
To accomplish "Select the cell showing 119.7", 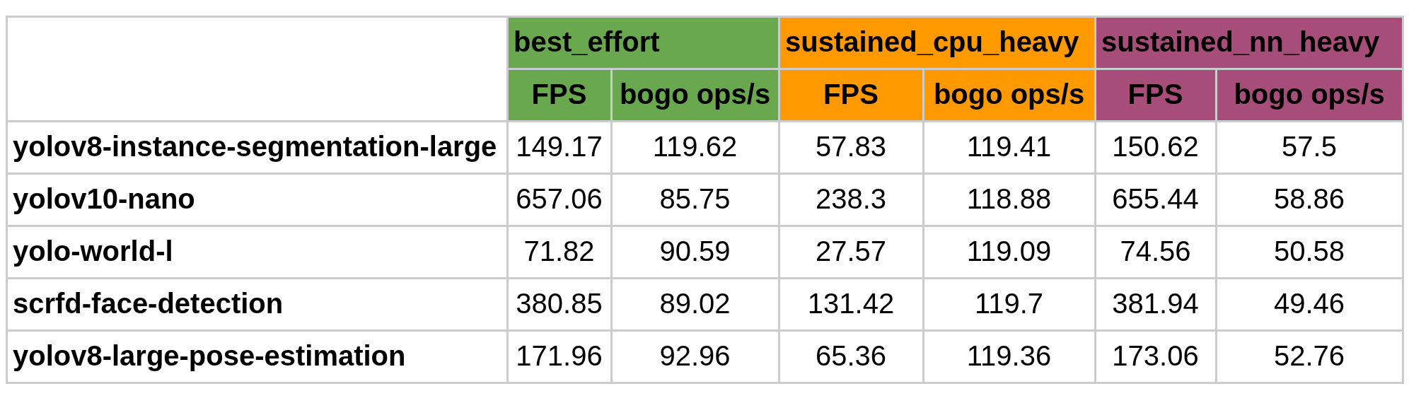I will (x=1009, y=304).
